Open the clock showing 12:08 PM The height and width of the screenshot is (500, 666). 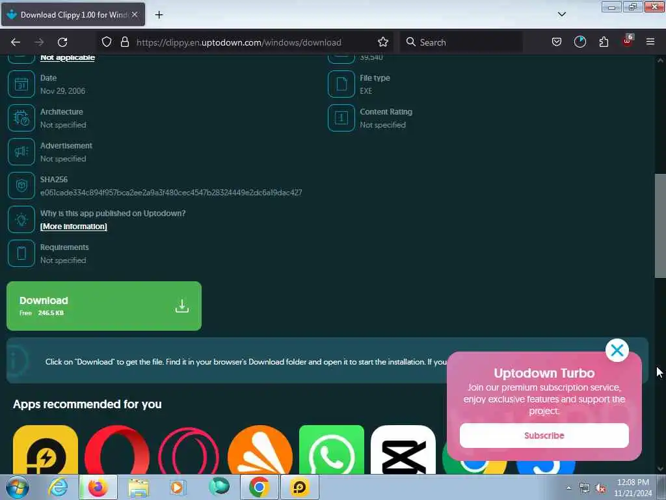pos(633,488)
